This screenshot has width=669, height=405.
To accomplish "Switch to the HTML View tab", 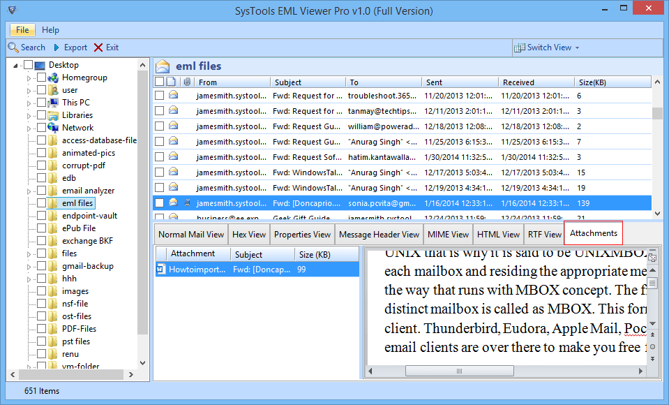I will tap(498, 234).
